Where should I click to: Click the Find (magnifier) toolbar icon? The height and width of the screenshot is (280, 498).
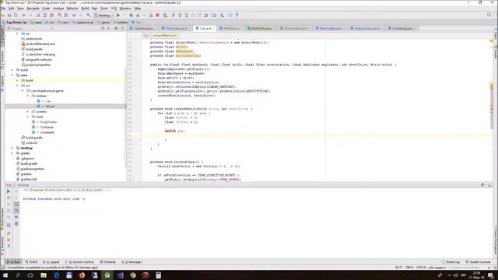[59, 16]
